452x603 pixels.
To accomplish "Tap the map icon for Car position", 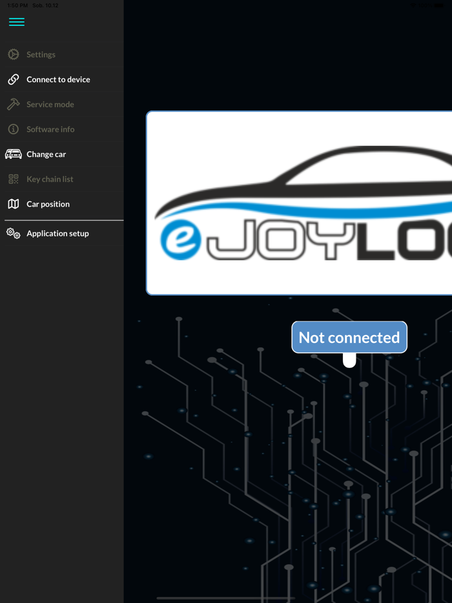I will click(14, 204).
